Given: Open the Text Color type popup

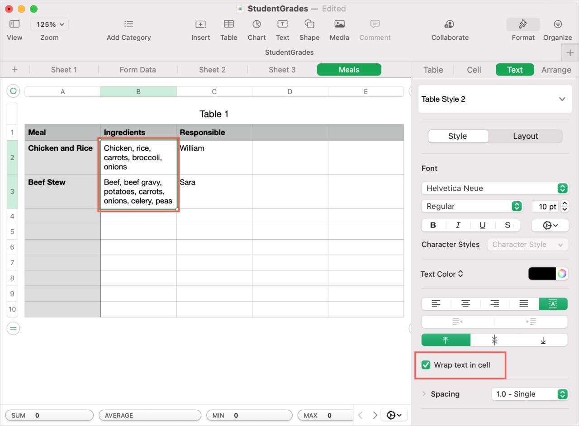Looking at the screenshot, I should point(442,274).
